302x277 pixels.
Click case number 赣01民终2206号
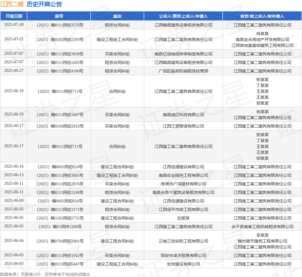pos(60,227)
